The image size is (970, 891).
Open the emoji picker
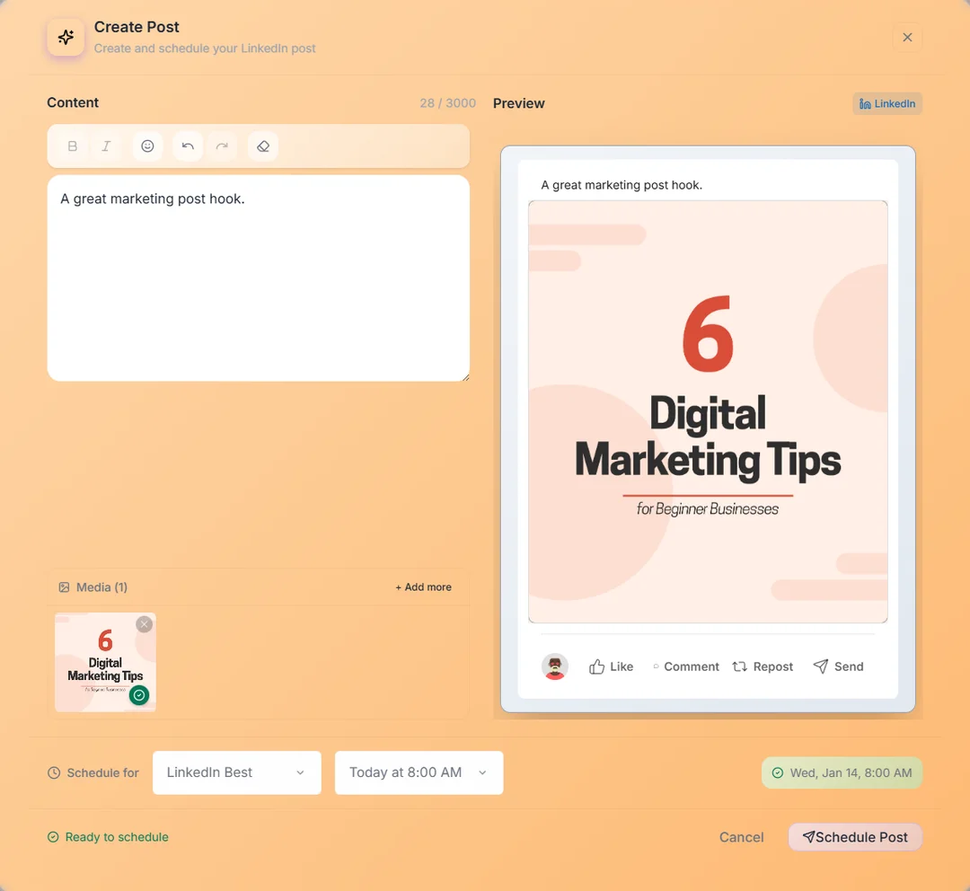[147, 146]
